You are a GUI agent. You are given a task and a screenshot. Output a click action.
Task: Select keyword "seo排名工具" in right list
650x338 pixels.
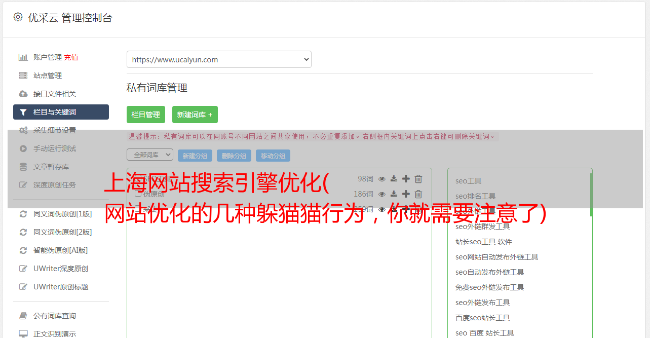476,196
